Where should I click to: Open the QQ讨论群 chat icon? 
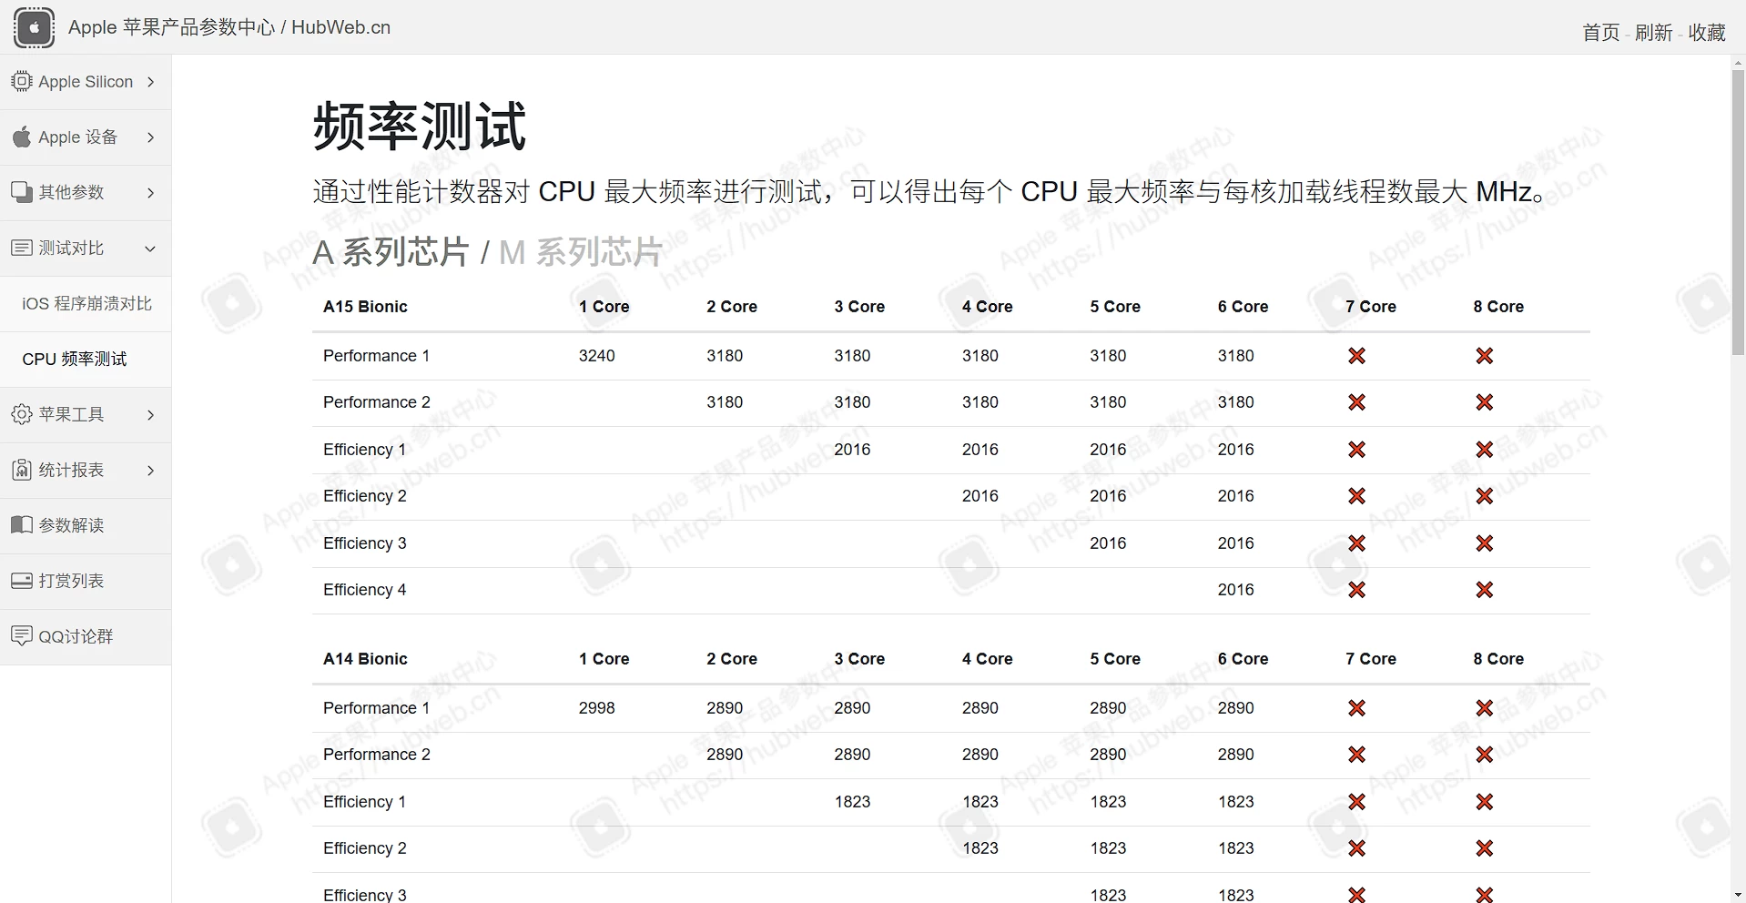tap(22, 636)
